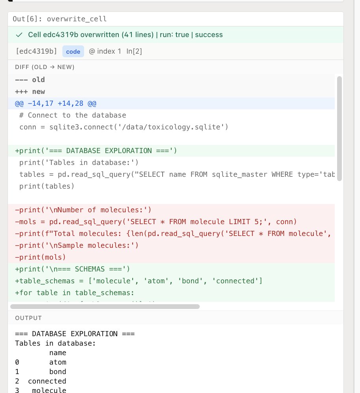Click the 'name' column header in output
The height and width of the screenshot is (393, 360).
(x=58, y=353)
